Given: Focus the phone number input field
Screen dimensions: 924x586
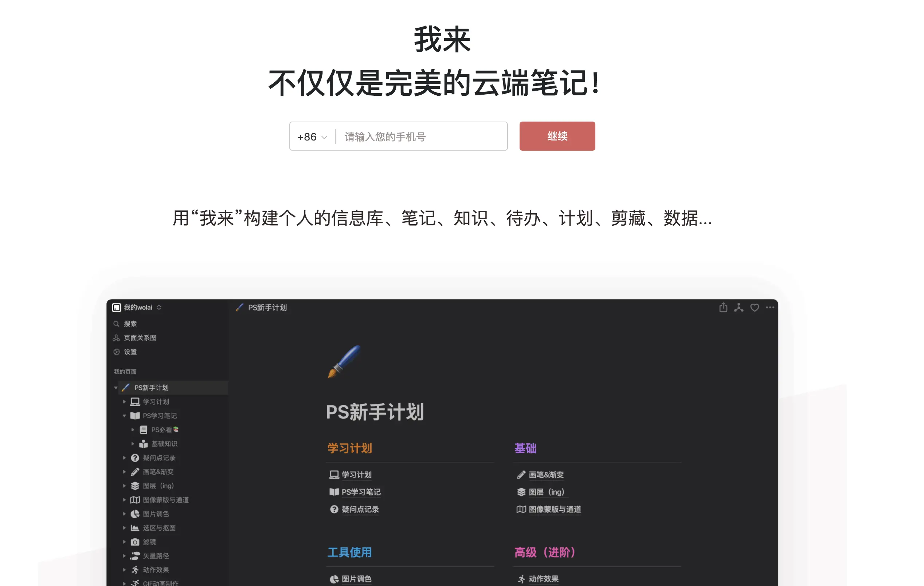Looking at the screenshot, I should click(x=422, y=137).
